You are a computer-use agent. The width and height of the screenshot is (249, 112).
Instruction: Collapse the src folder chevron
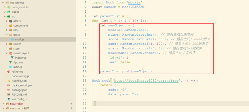coord(5,16)
